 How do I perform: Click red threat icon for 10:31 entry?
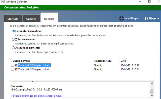pos(16,65)
